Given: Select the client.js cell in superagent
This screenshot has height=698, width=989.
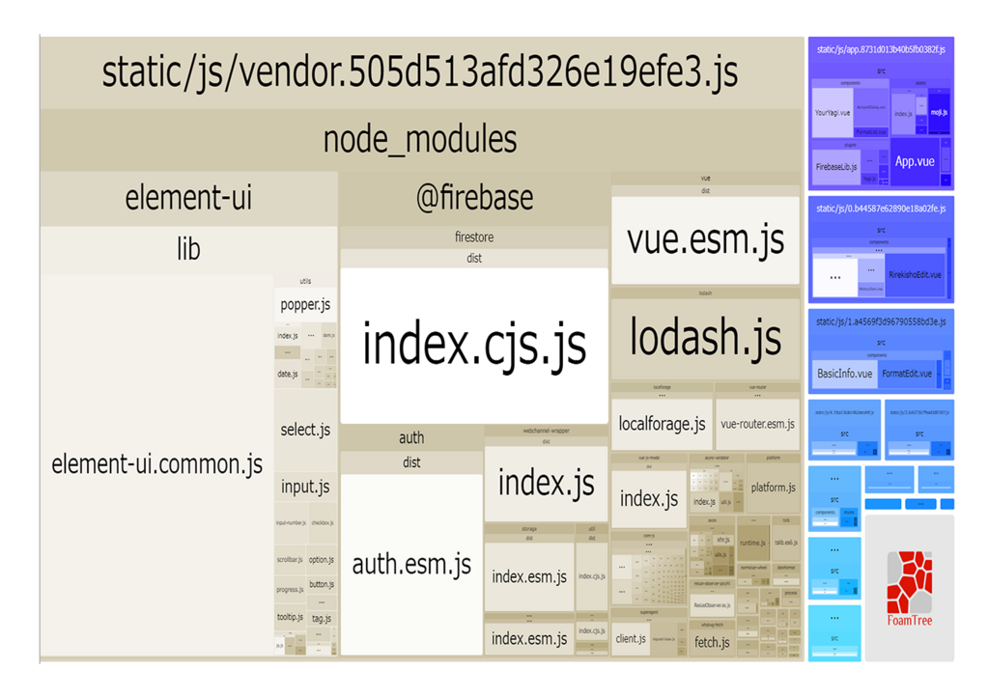Looking at the screenshot, I should 631,639.
